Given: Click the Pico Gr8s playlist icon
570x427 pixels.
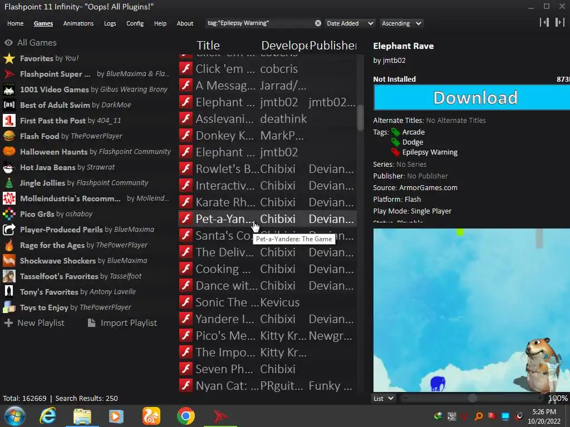Looking at the screenshot, I should pos(9,214).
